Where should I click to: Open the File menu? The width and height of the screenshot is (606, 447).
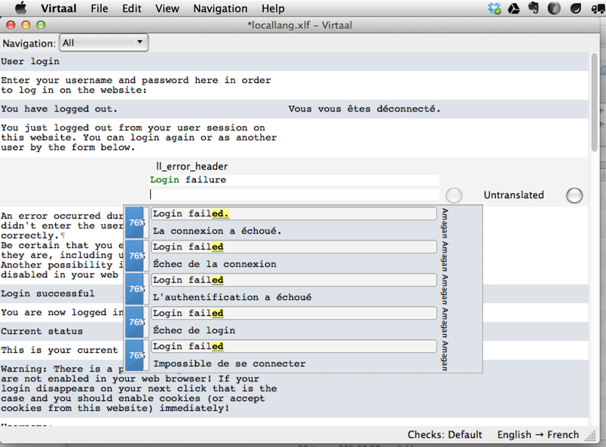pos(99,8)
